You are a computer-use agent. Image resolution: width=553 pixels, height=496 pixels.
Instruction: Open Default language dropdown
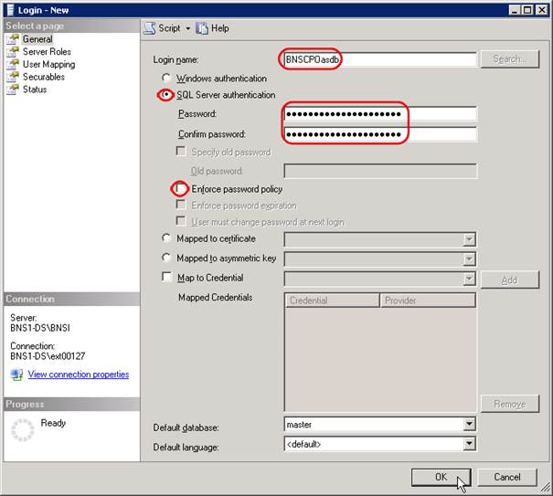(x=469, y=444)
